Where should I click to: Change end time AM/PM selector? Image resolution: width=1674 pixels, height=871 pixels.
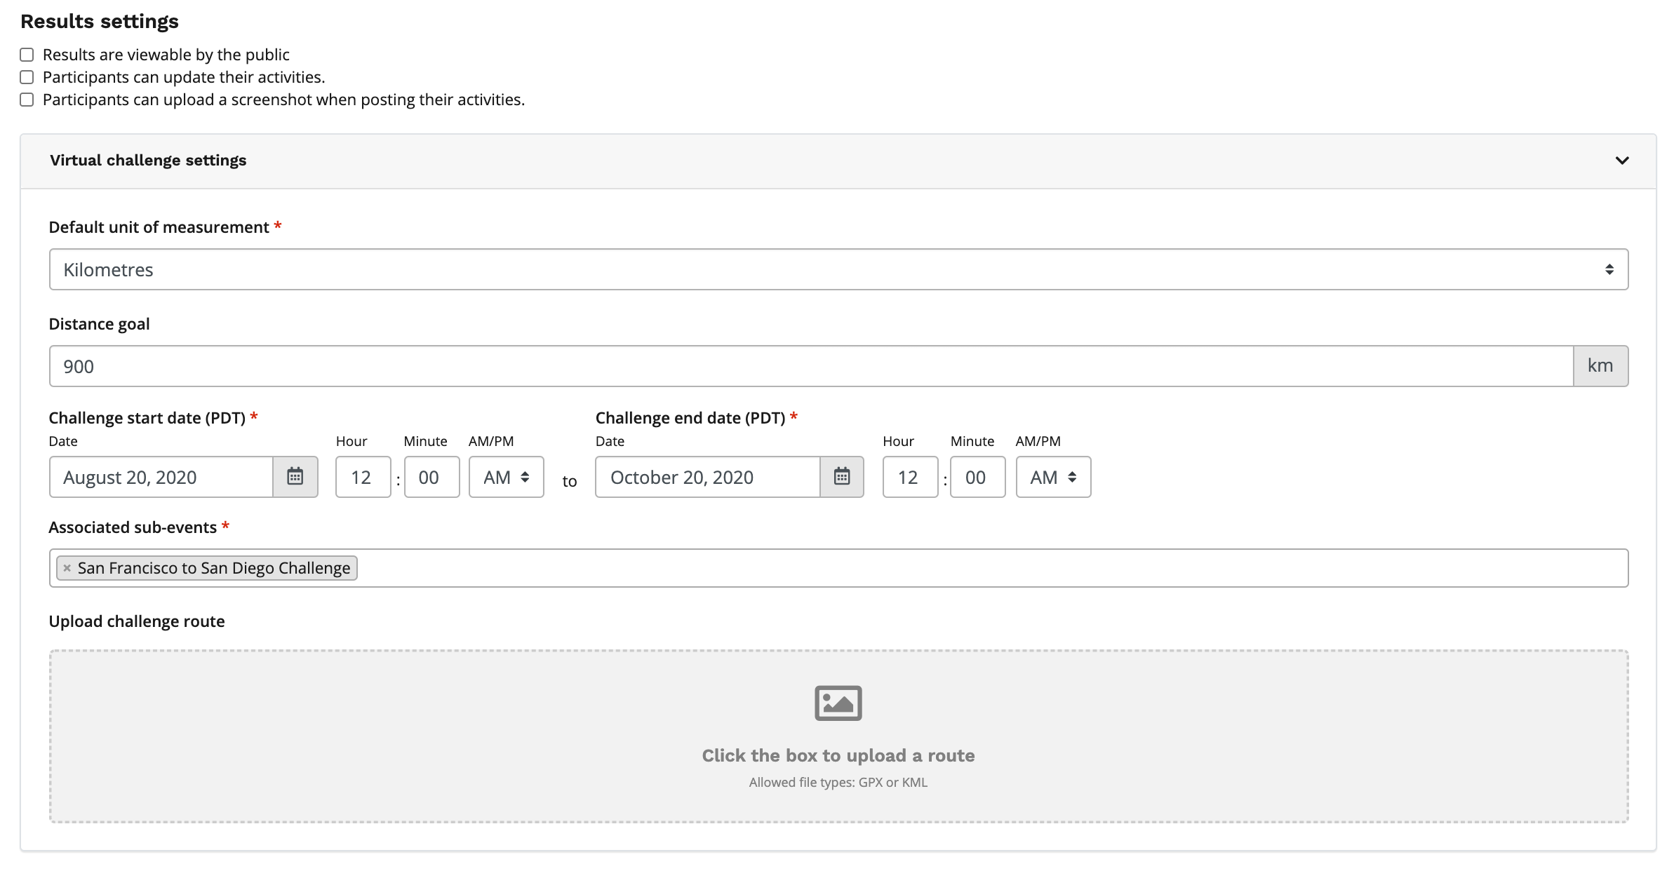click(1053, 477)
